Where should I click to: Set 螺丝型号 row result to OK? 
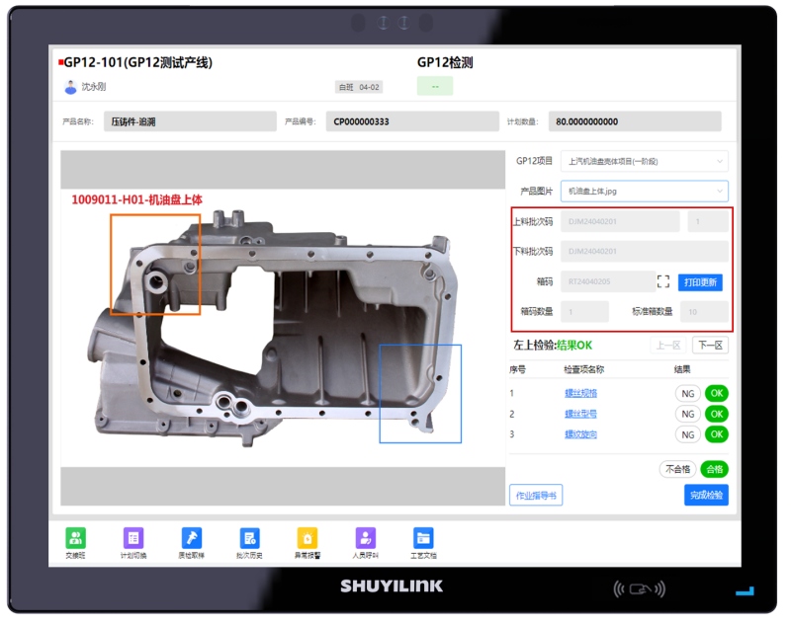tap(716, 414)
